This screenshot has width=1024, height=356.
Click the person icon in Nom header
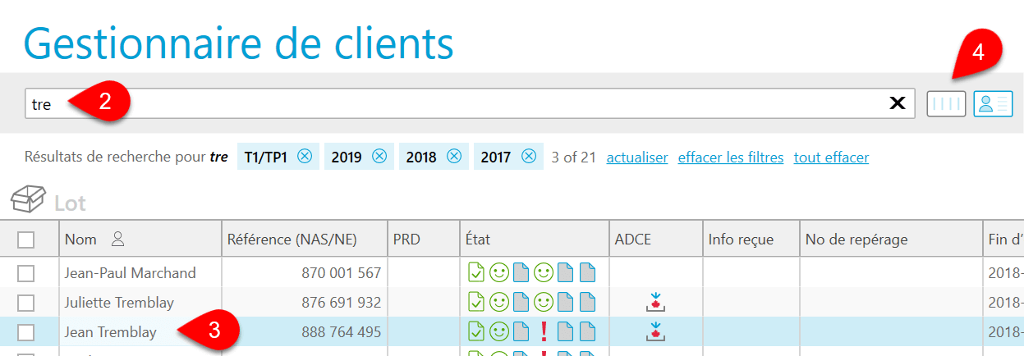pyautogui.click(x=117, y=240)
